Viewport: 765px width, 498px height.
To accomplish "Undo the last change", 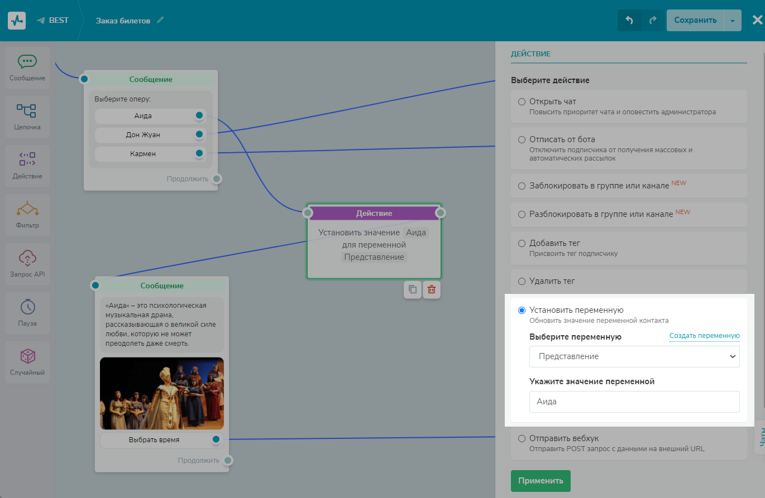I will tap(629, 21).
